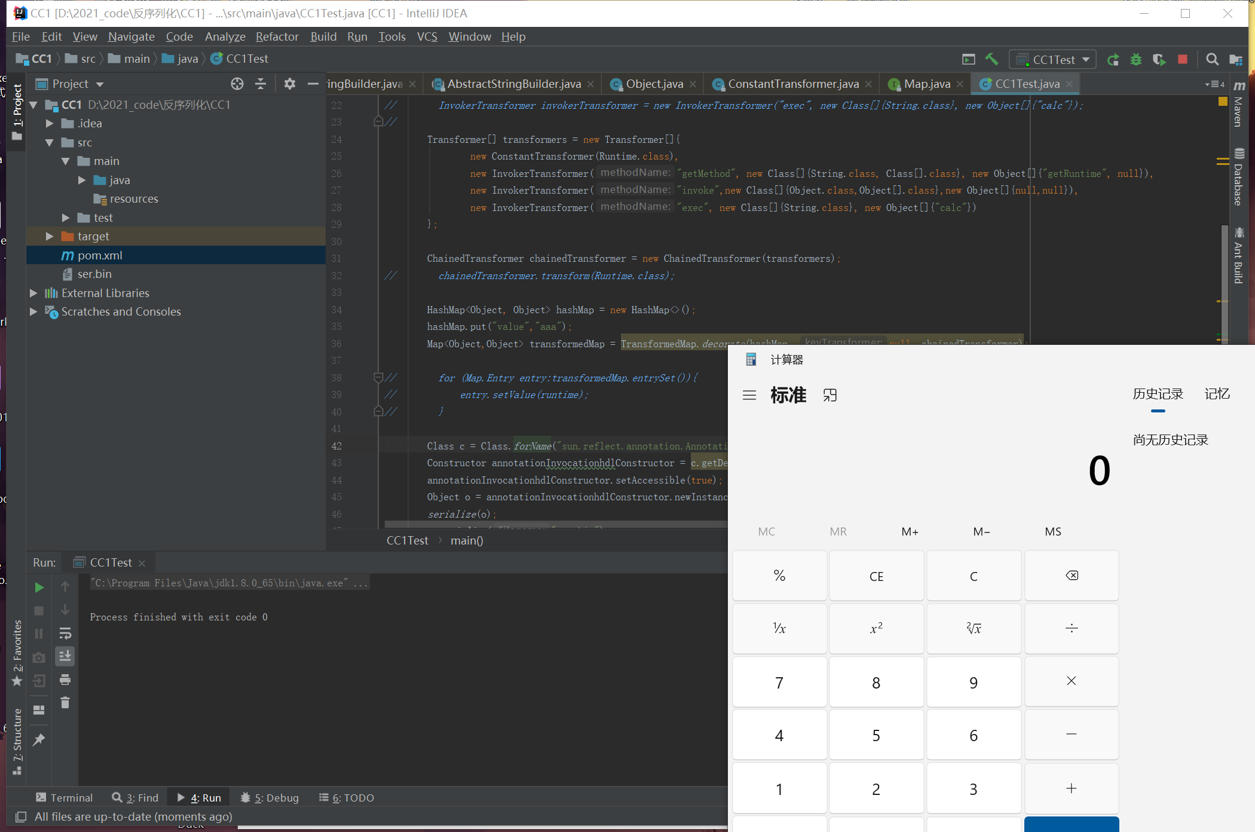Switch to ConstantTransformer.java tab
Screen dimensions: 1255x832
[792, 84]
